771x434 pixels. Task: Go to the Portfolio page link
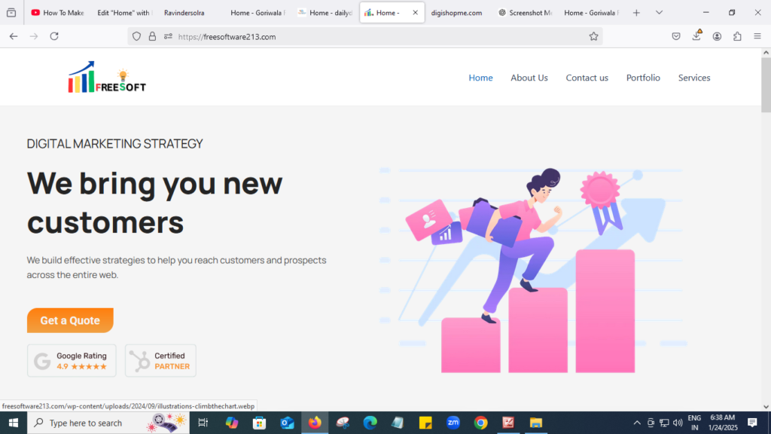pyautogui.click(x=643, y=78)
